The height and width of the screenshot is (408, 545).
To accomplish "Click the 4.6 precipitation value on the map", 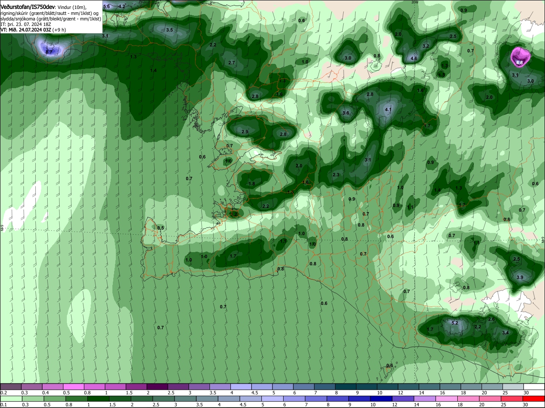I will [413, 58].
